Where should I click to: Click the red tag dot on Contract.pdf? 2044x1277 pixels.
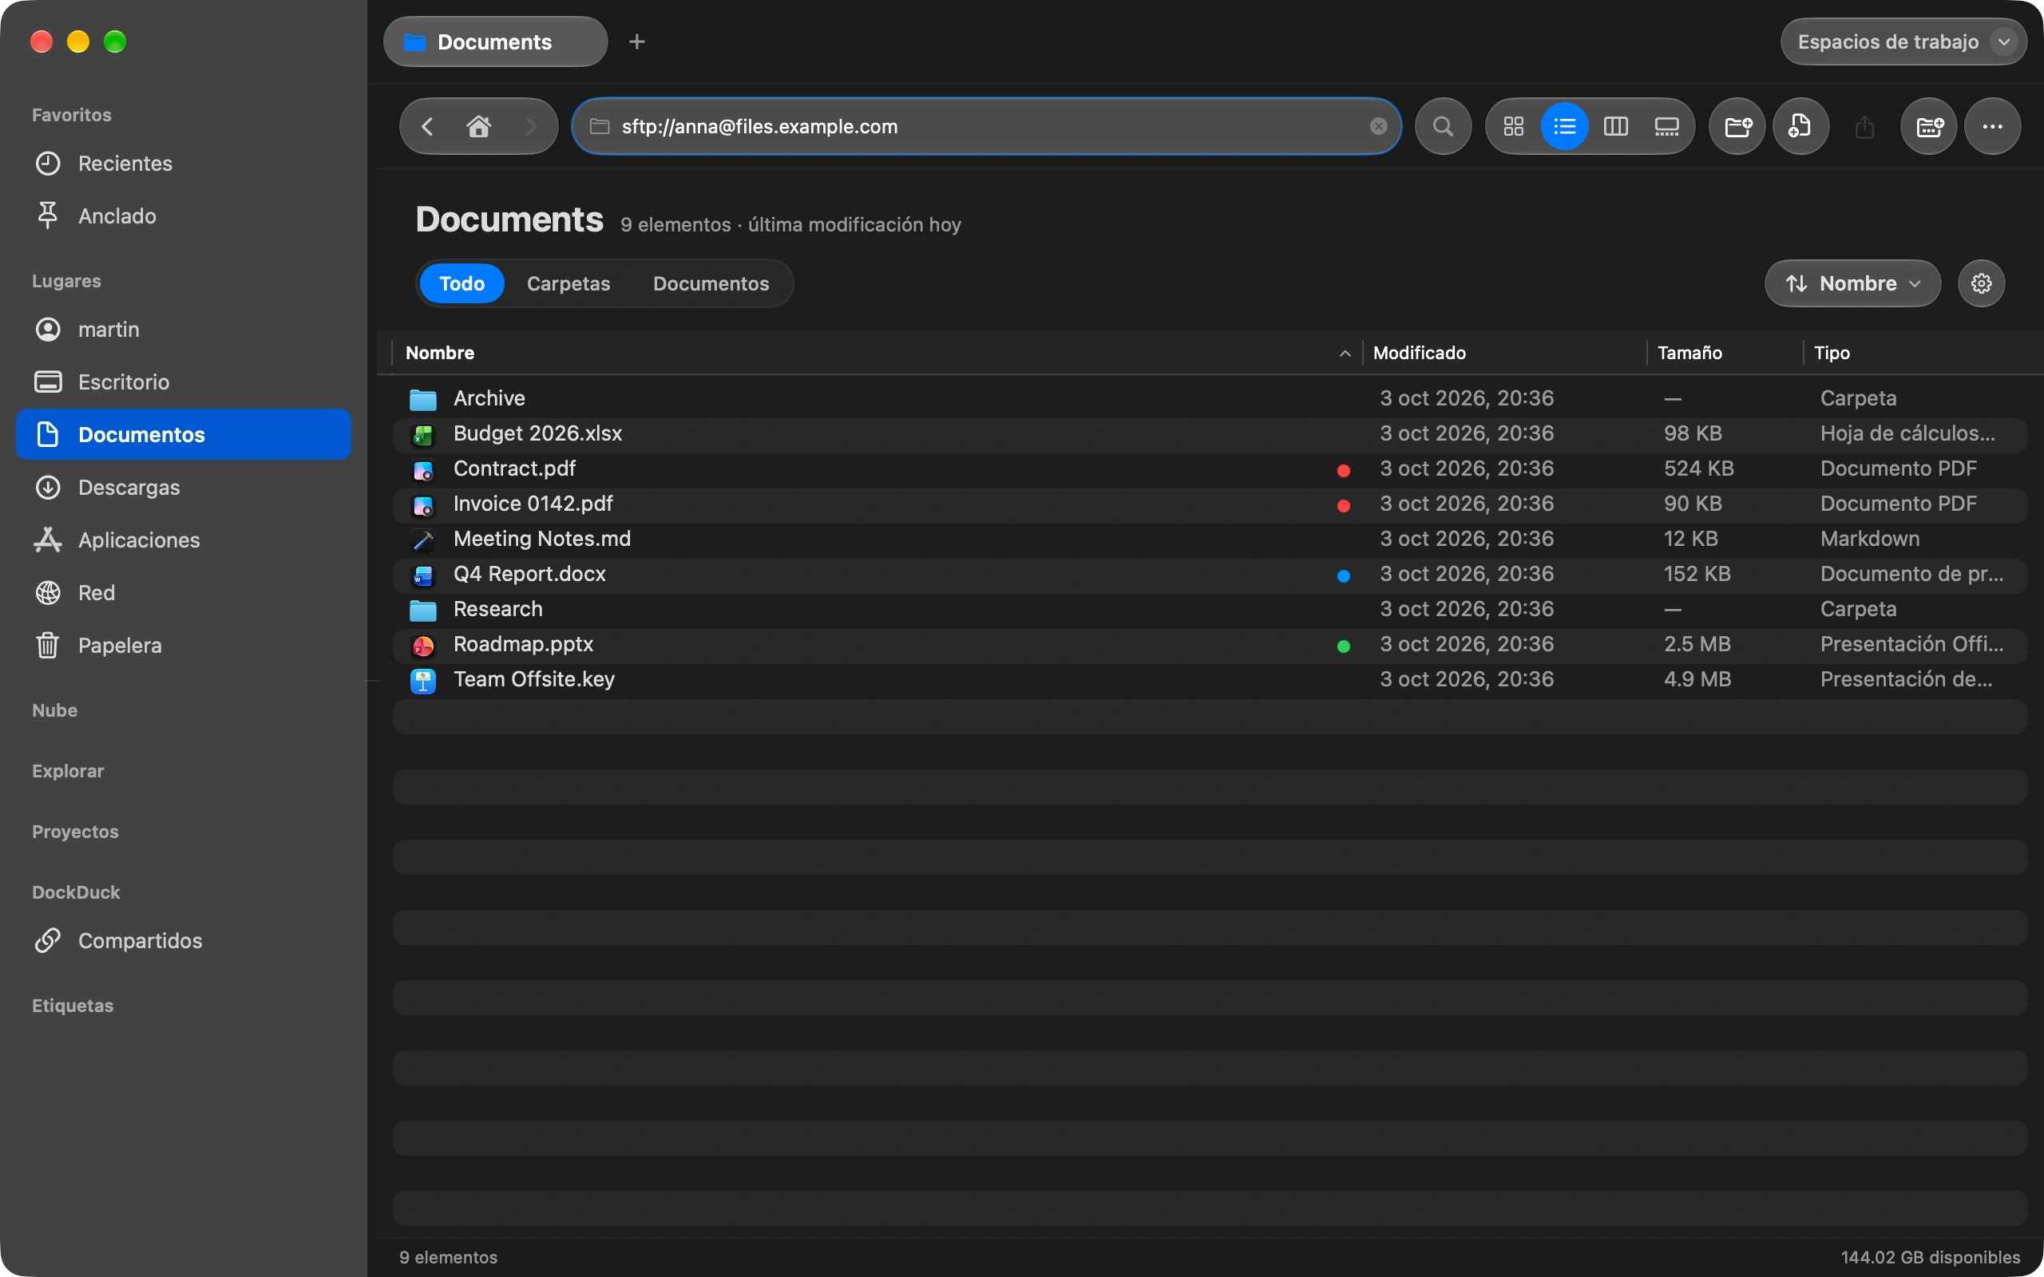pyautogui.click(x=1343, y=470)
